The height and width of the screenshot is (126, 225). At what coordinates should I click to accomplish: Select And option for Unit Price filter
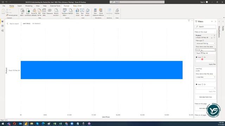[x=197, y=84]
